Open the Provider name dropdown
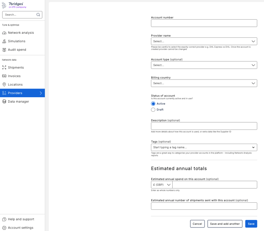The height and width of the screenshot is (231, 264). [204, 41]
